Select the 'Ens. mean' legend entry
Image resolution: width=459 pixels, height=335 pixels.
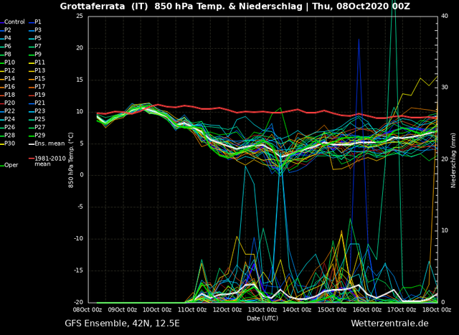[x=47, y=143]
